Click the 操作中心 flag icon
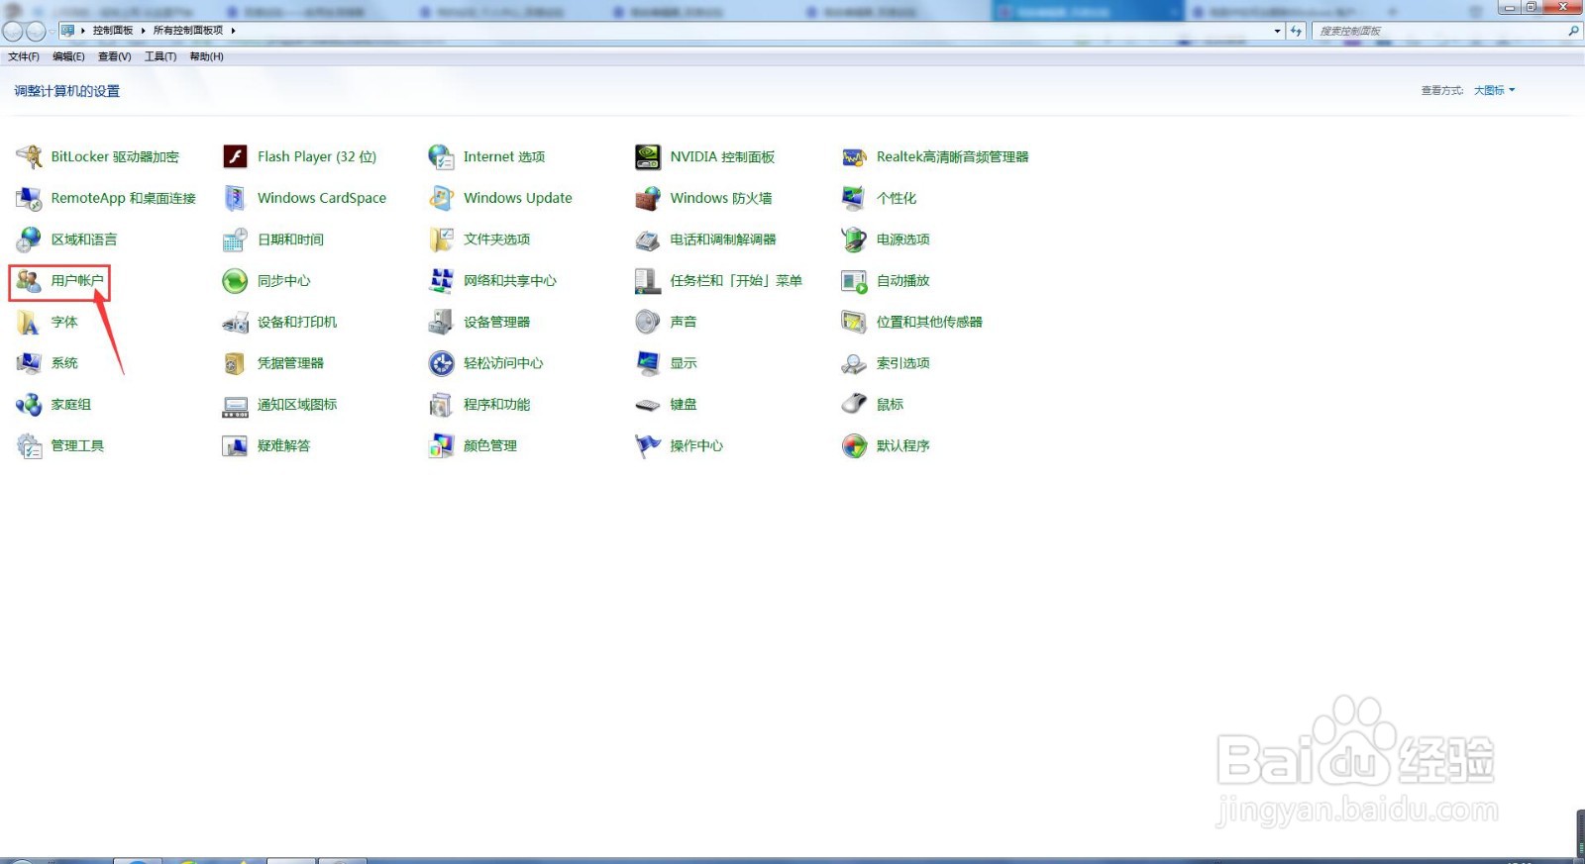1585x864 pixels. [x=648, y=446]
